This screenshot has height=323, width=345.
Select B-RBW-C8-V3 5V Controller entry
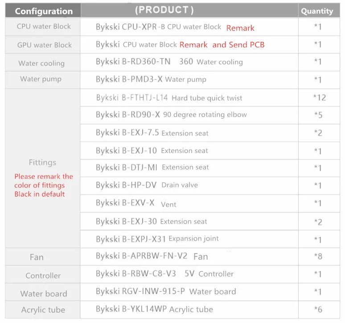click(x=164, y=274)
